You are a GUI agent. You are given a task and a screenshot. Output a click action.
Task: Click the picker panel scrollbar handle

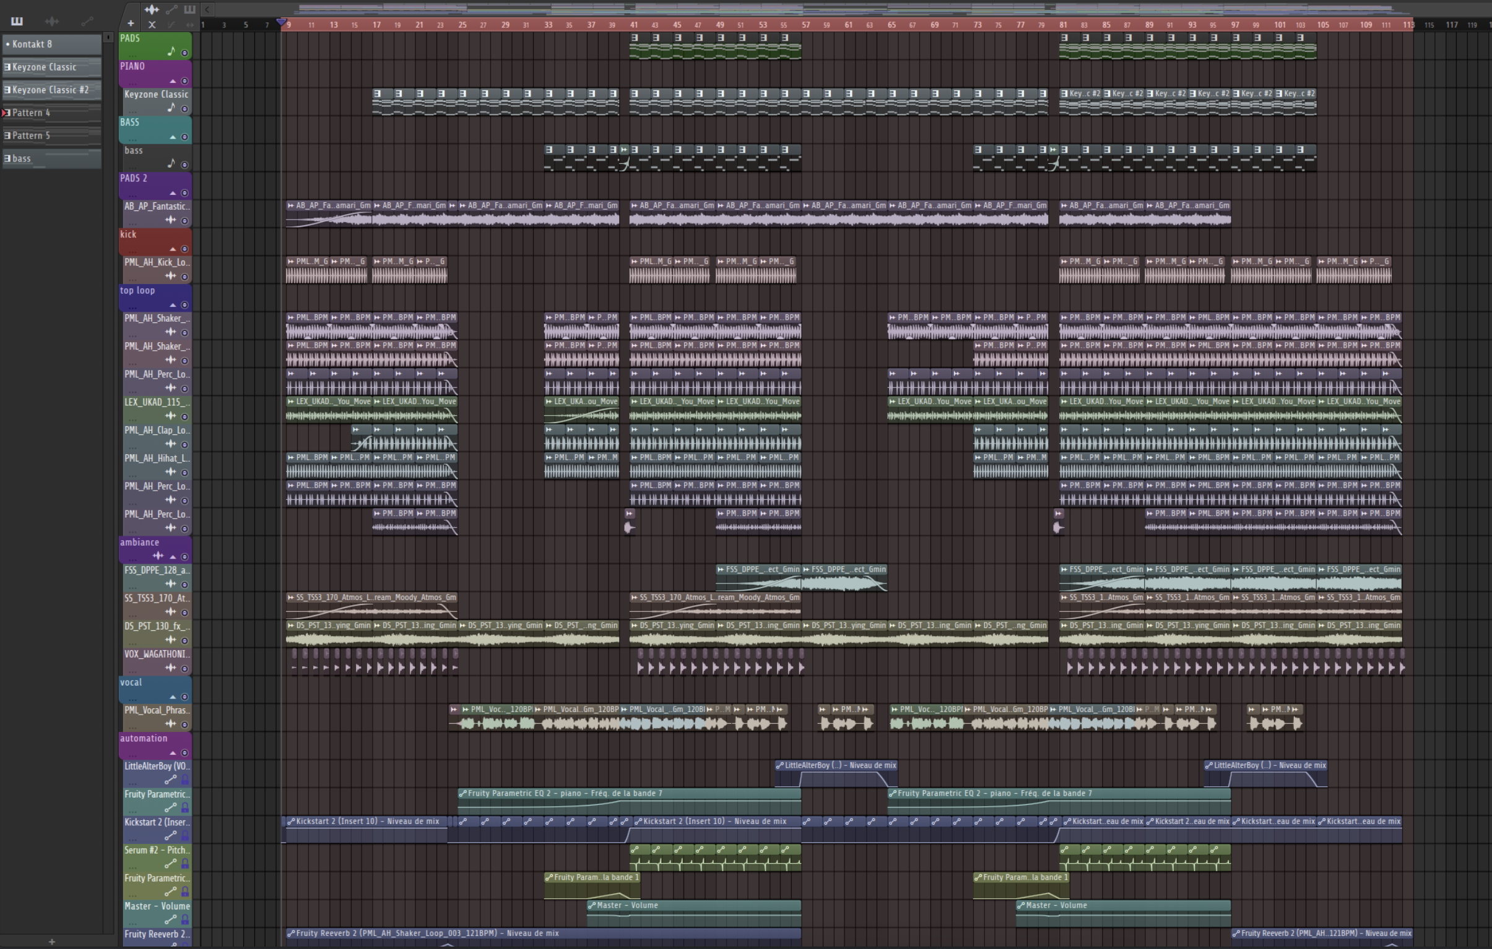pyautogui.click(x=108, y=37)
